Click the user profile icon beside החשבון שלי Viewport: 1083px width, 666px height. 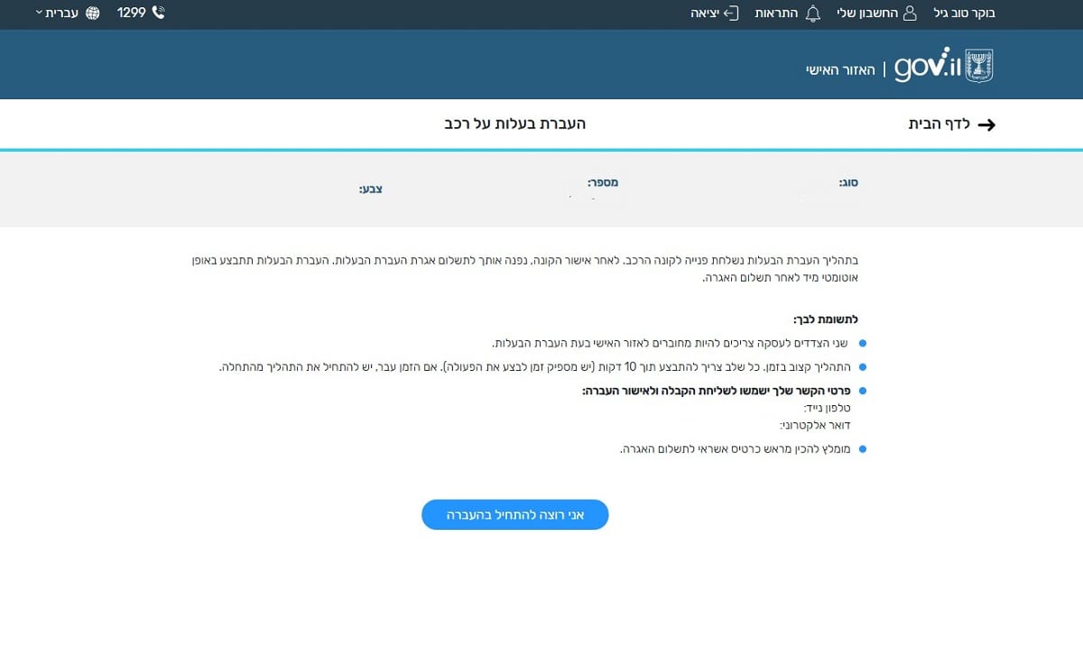(x=910, y=14)
